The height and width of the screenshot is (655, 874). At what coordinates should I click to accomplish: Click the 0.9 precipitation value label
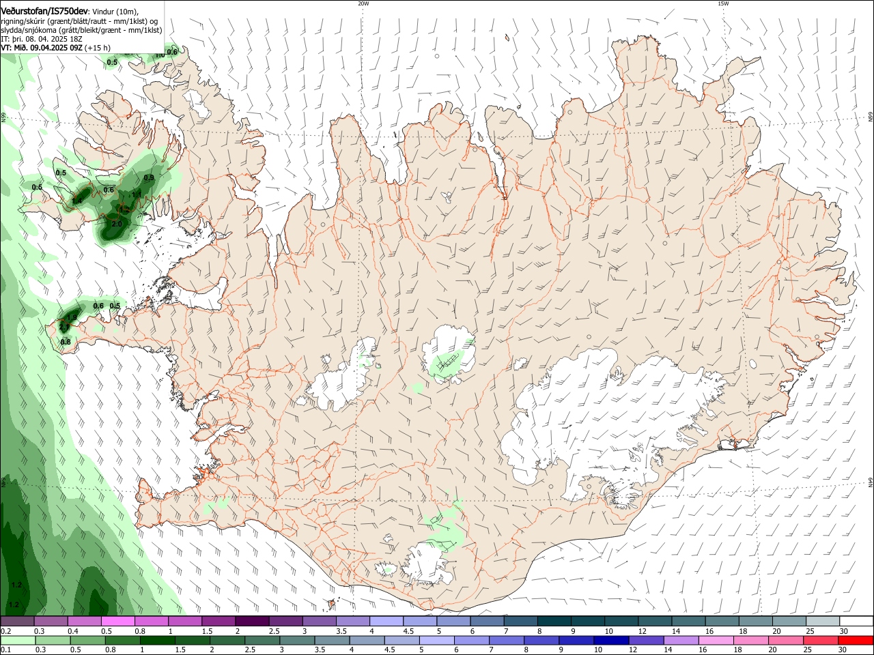click(149, 177)
